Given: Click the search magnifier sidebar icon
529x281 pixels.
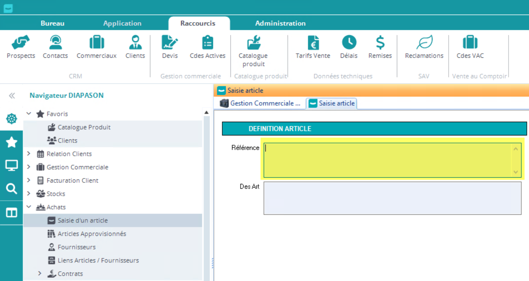Looking at the screenshot, I should [x=12, y=189].
